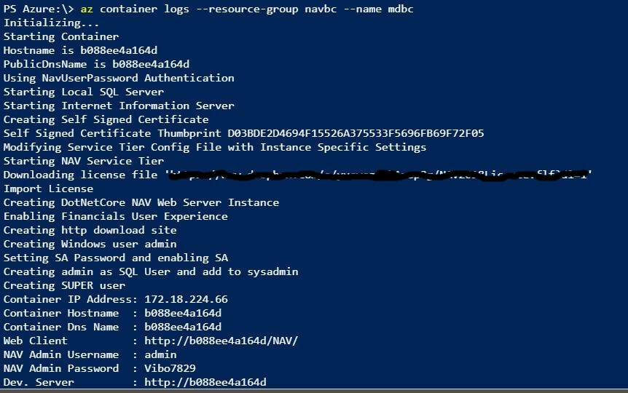The width and height of the screenshot is (628, 393).
Task: Click the 'Import License' line
Action: tap(48, 188)
